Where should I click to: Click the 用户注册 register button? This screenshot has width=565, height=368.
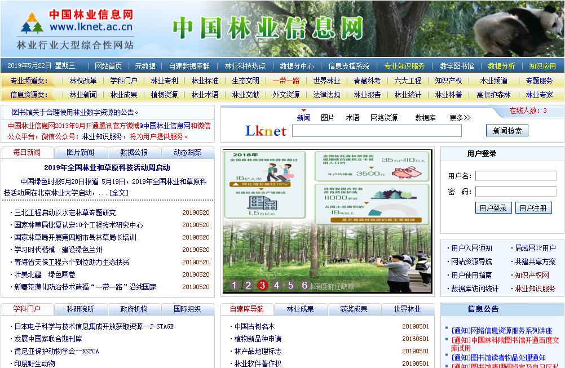533,208
